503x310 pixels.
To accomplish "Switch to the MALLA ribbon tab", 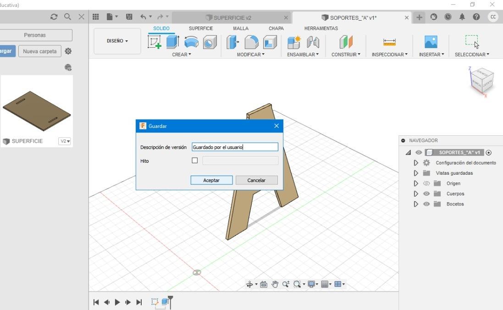I will point(241,28).
